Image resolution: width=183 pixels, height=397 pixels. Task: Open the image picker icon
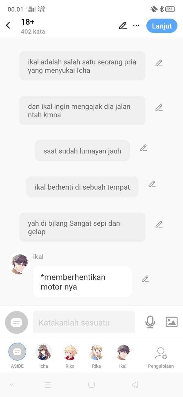coord(172,322)
